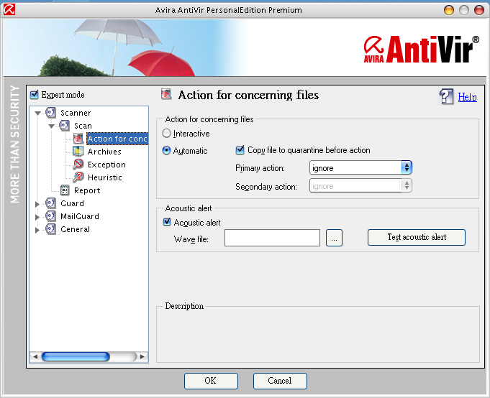This screenshot has height=398, width=490.
Task: Minimize the window with yellow button
Action: click(449, 10)
